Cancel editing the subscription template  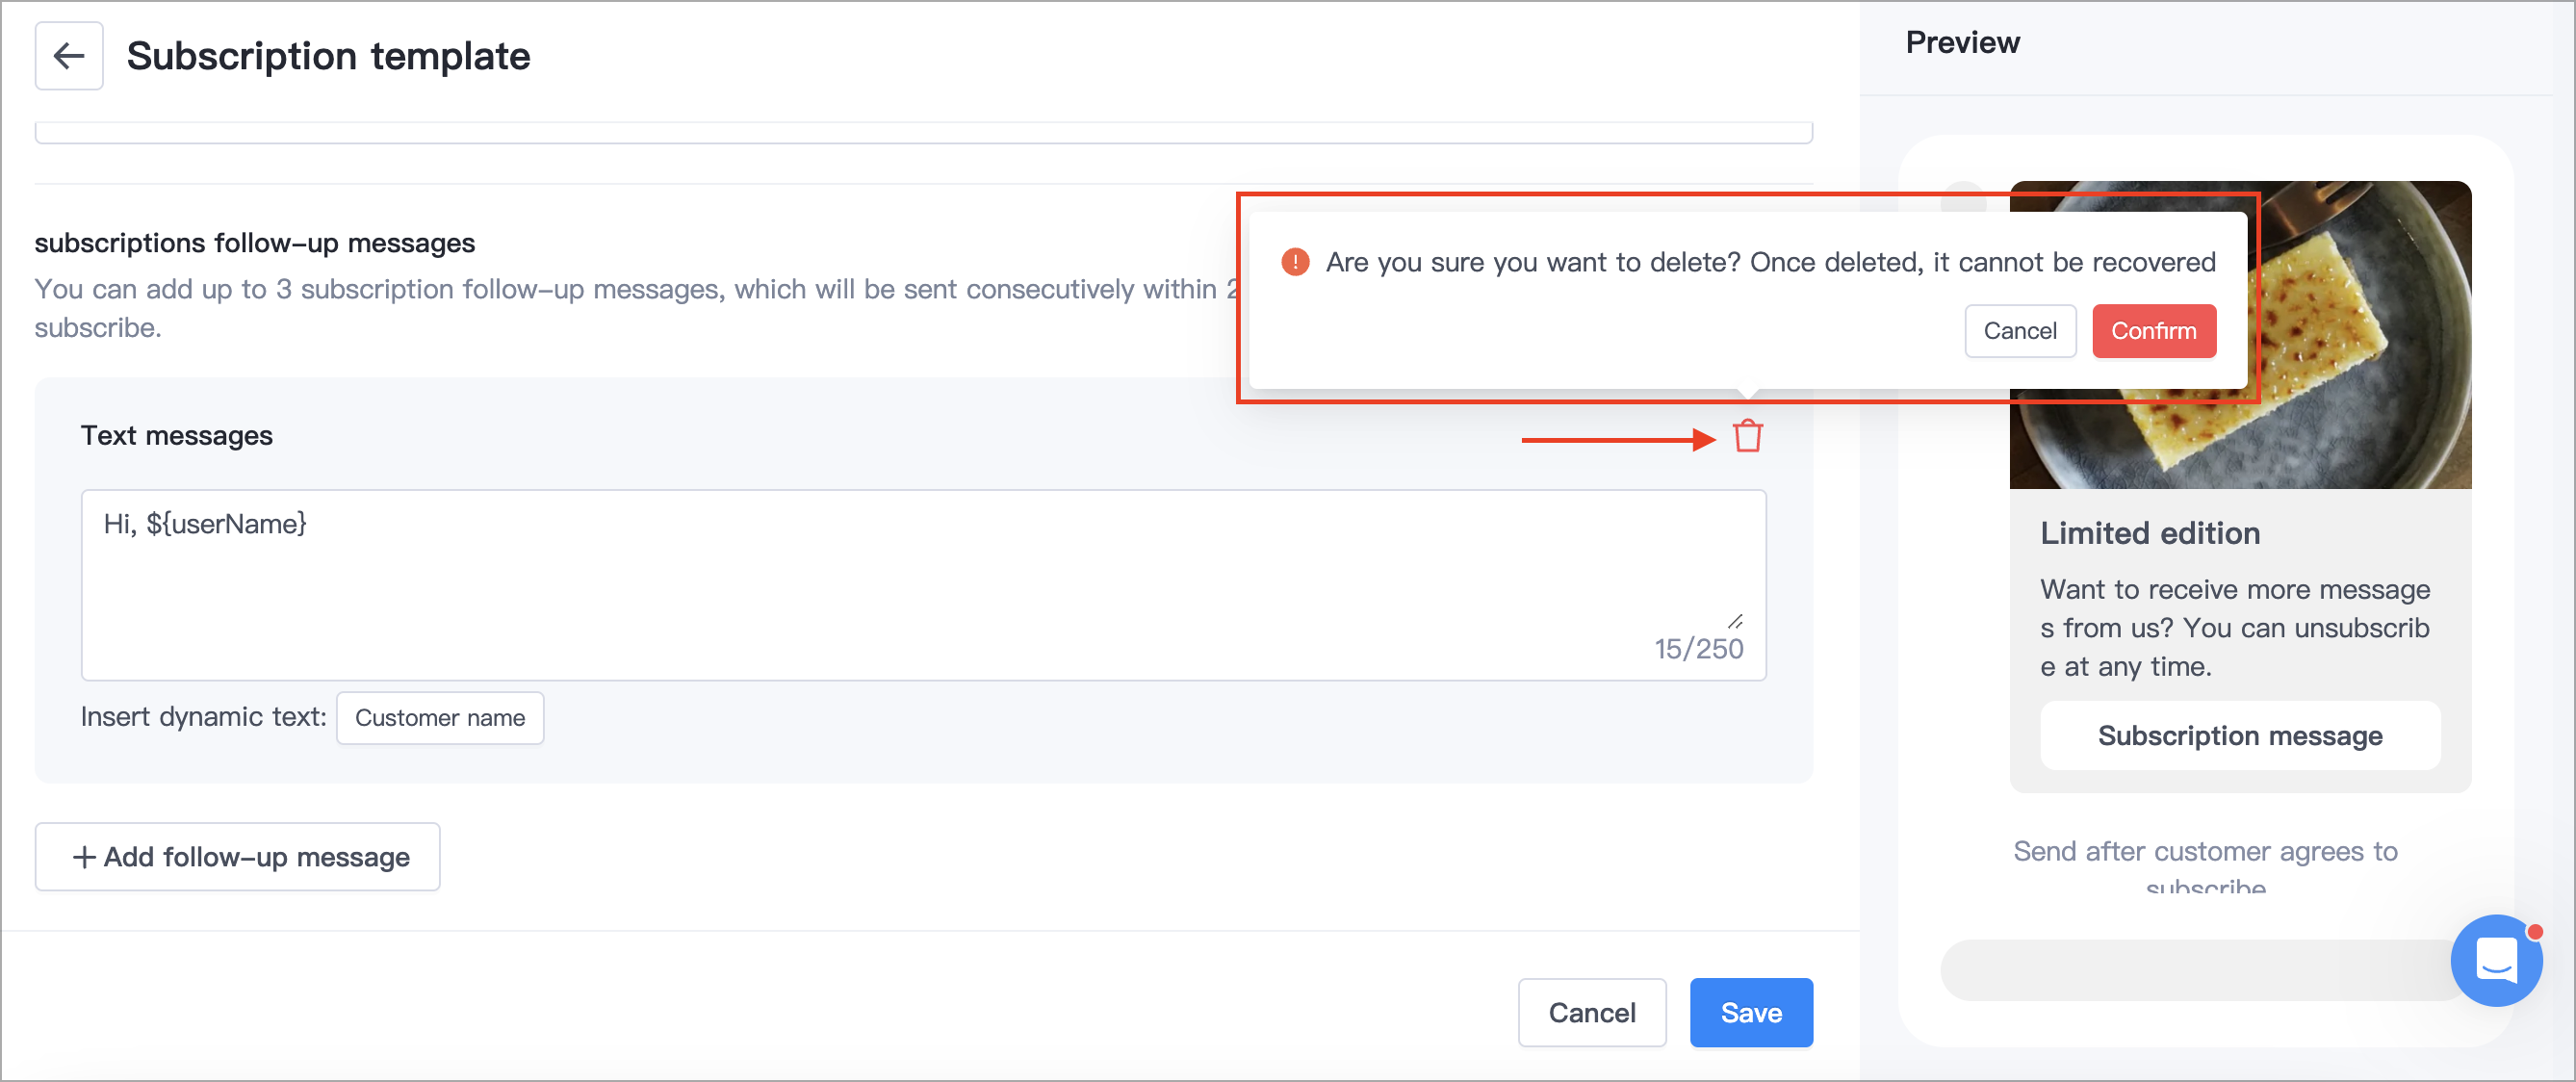[x=1591, y=1012]
